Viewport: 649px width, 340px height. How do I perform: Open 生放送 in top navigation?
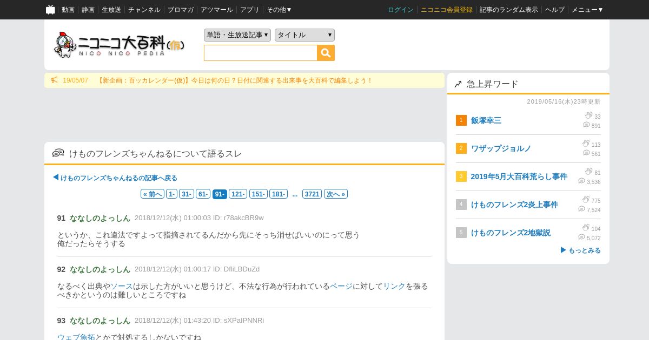(111, 10)
